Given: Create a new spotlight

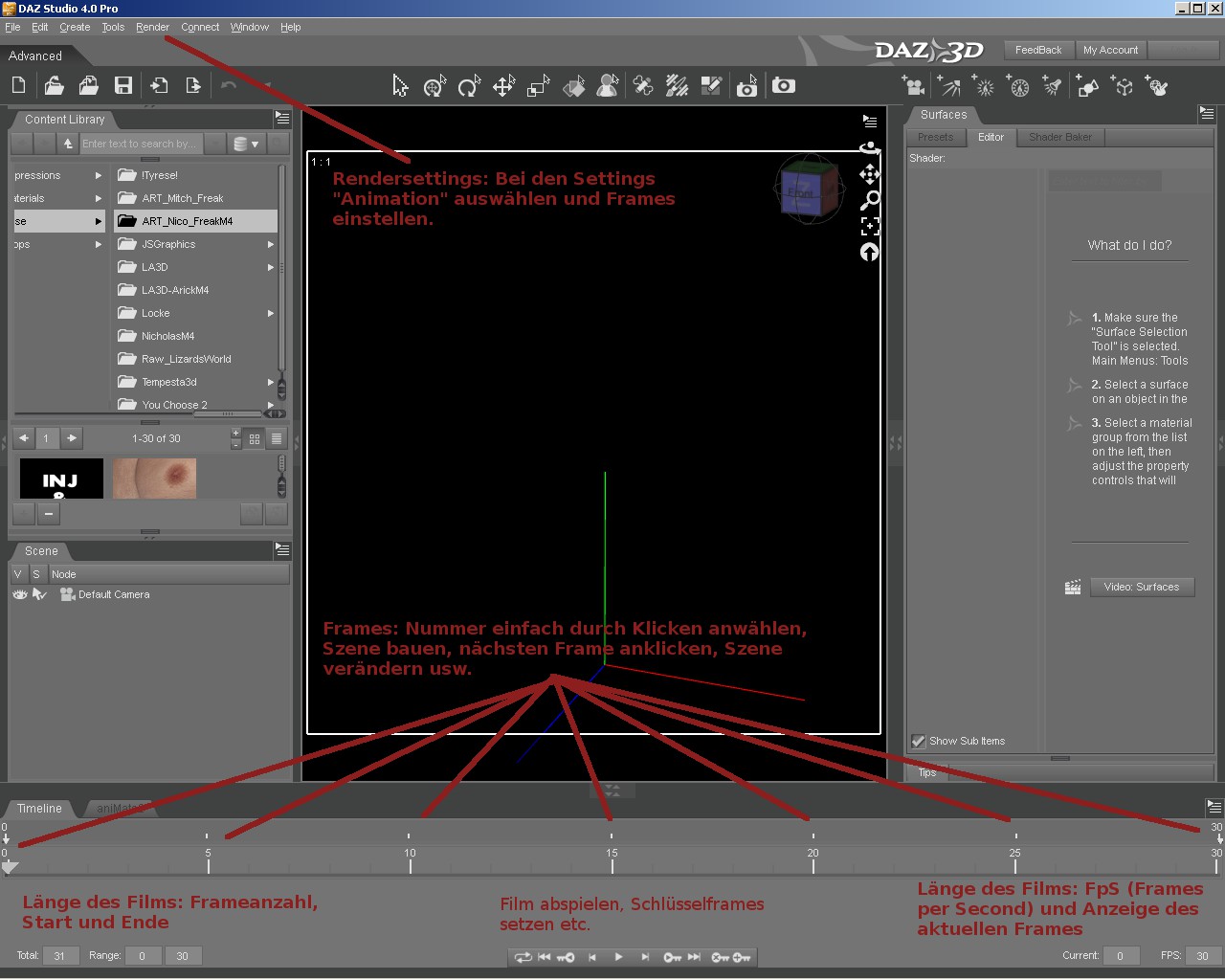Looking at the screenshot, I should point(1053,87).
